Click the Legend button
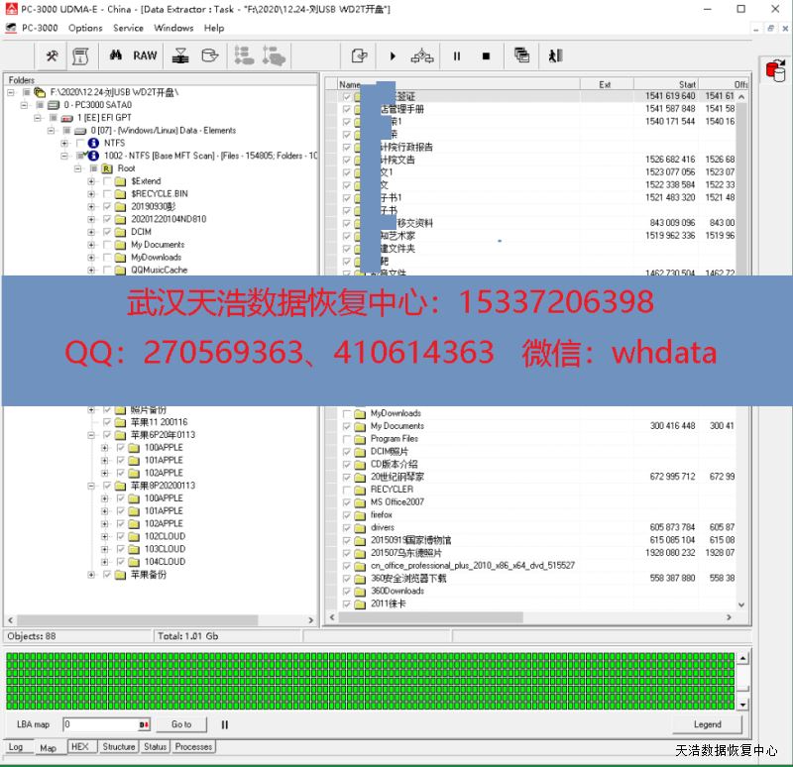Image resolution: width=793 pixels, height=767 pixels. [707, 724]
